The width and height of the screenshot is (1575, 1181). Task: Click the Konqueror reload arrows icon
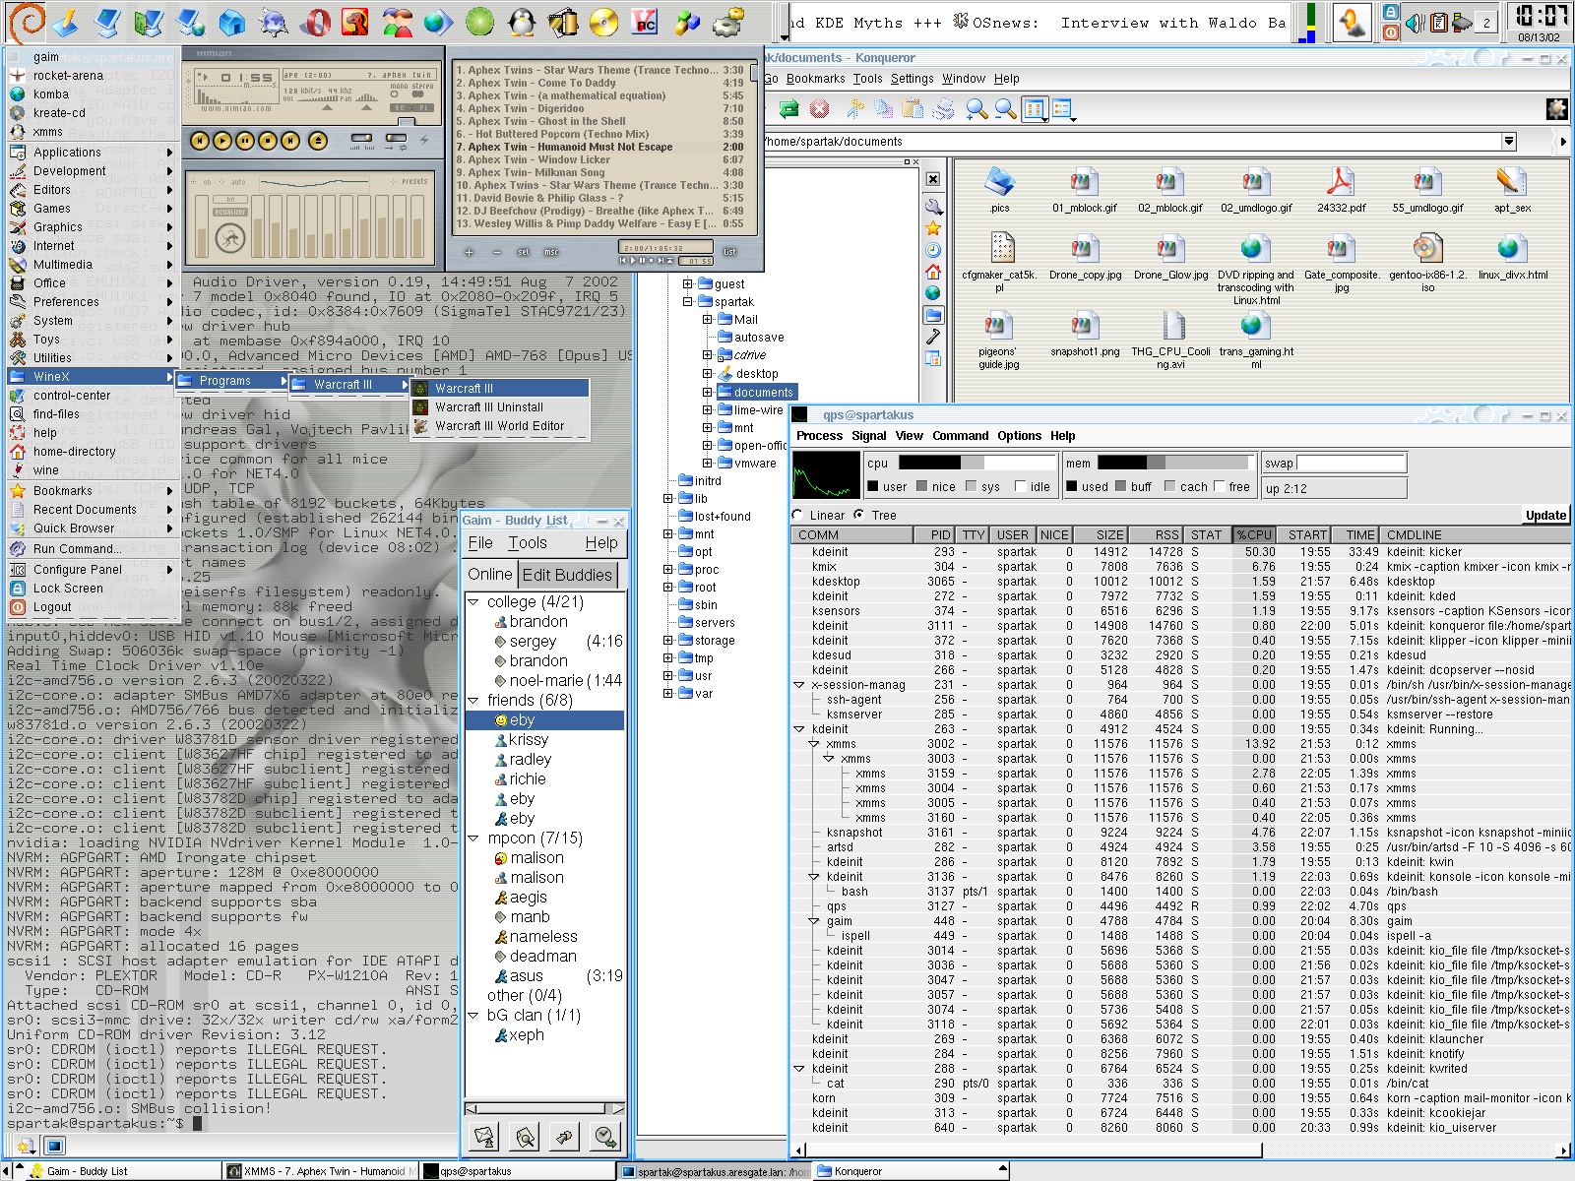(788, 109)
